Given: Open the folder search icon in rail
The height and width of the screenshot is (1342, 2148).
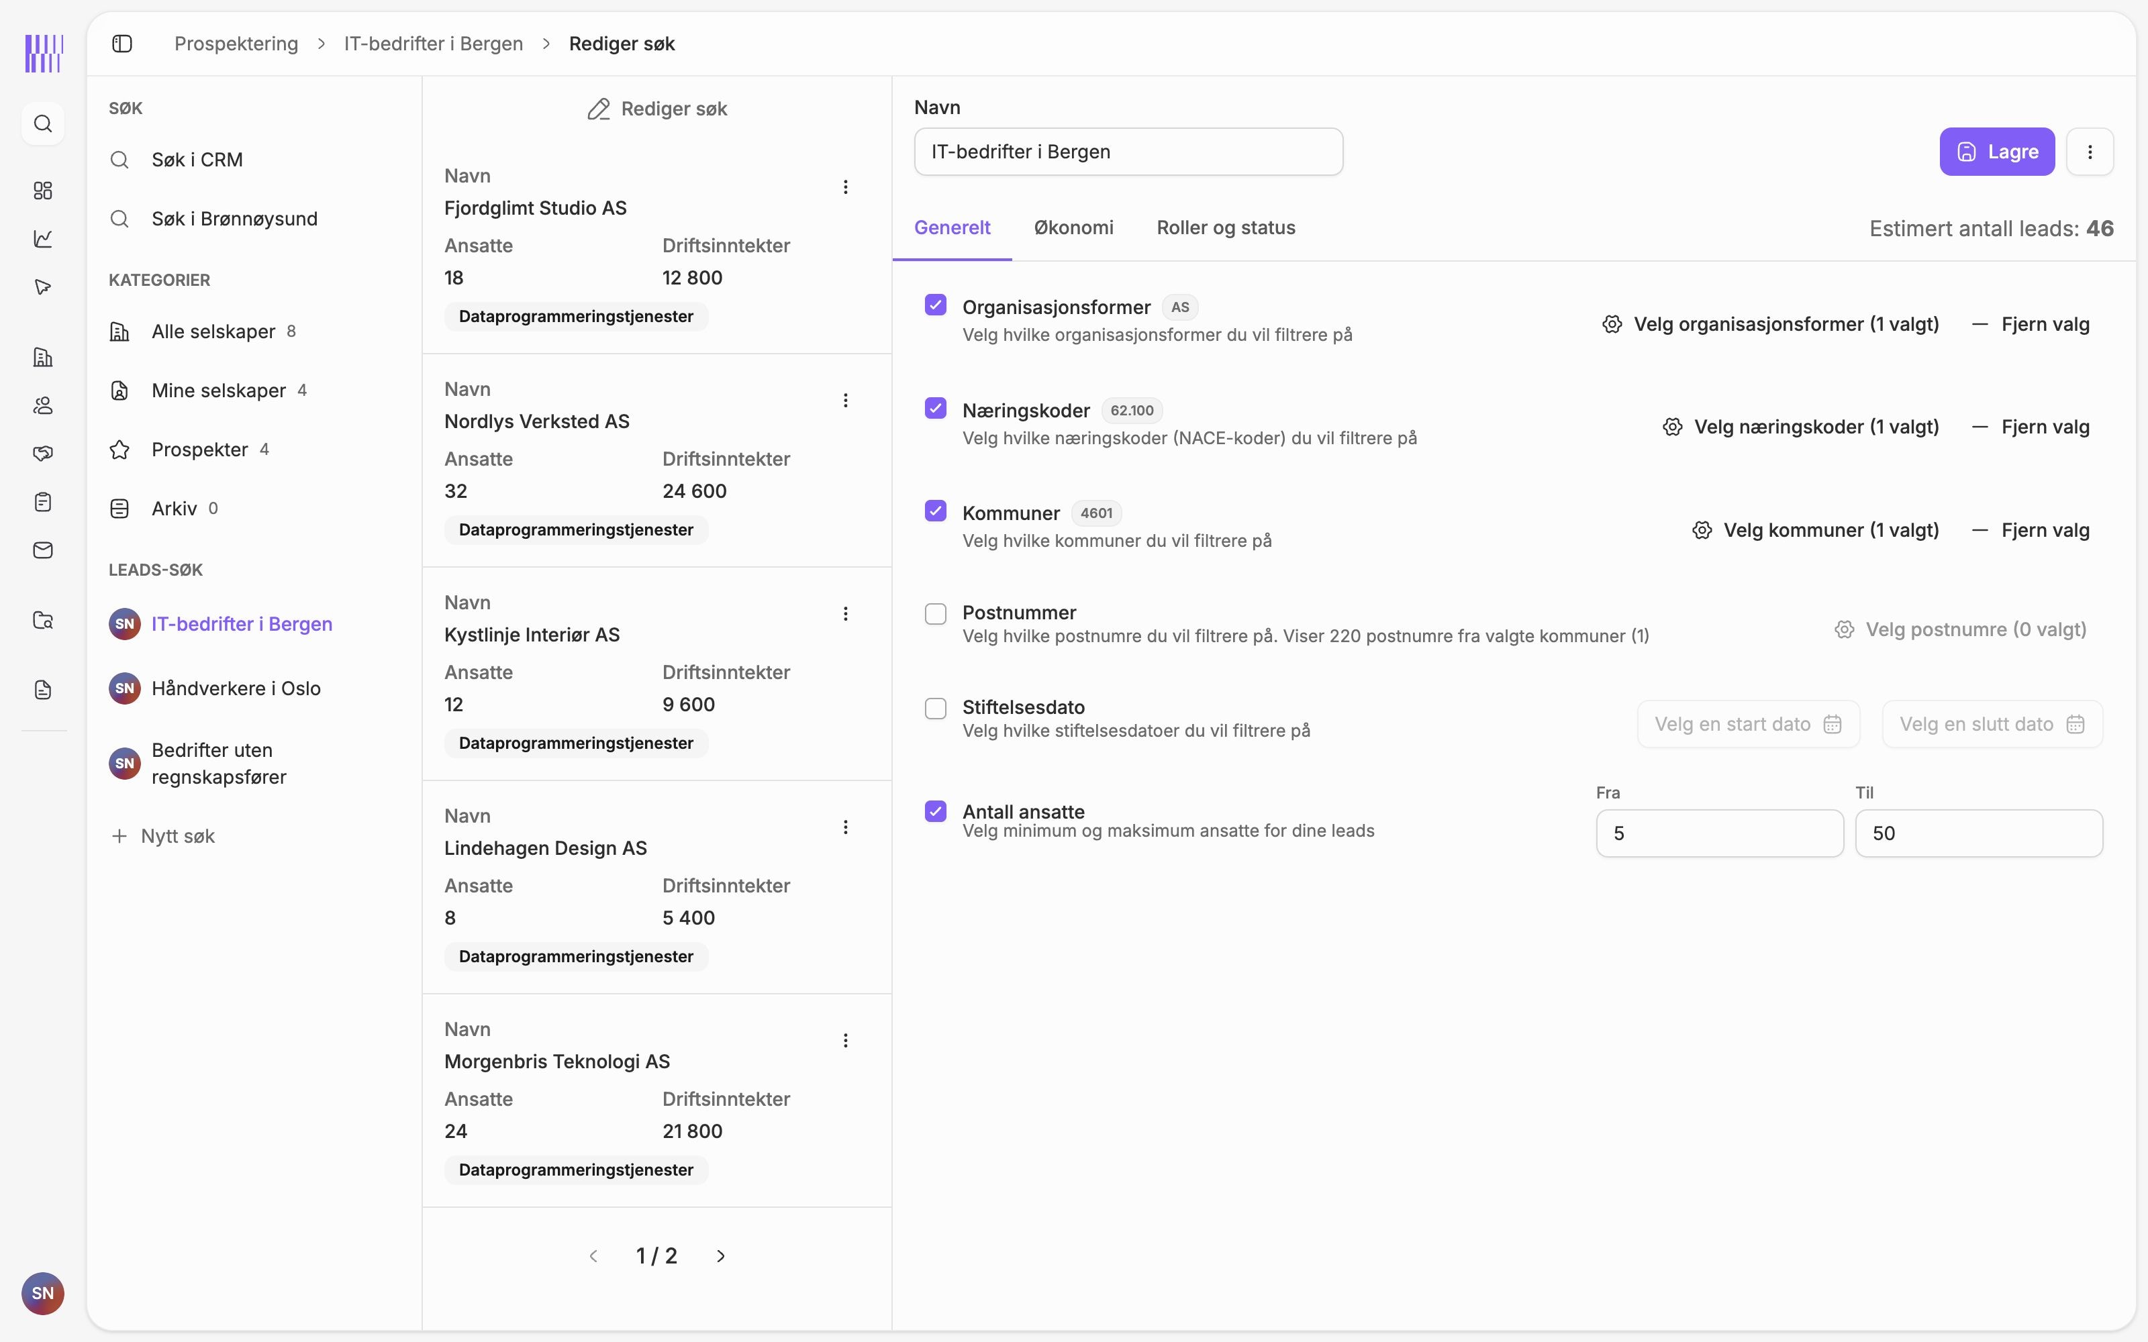Looking at the screenshot, I should coord(42,621).
